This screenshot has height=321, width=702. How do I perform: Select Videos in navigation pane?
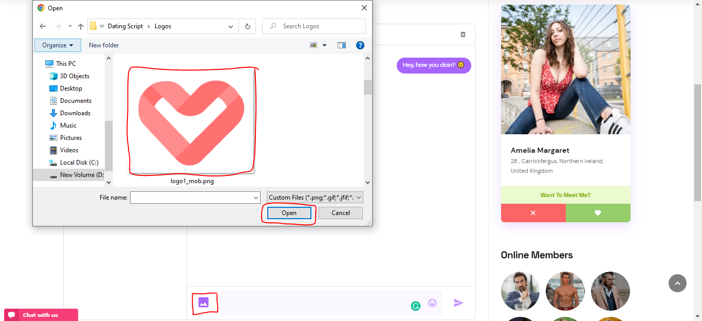(x=69, y=150)
